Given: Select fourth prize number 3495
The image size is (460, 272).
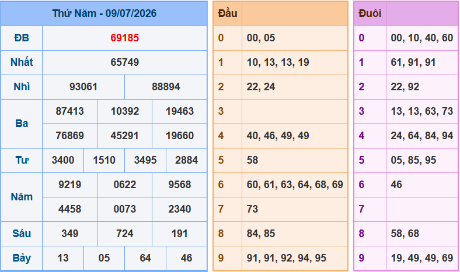Looking at the screenshot, I should pos(145,160).
